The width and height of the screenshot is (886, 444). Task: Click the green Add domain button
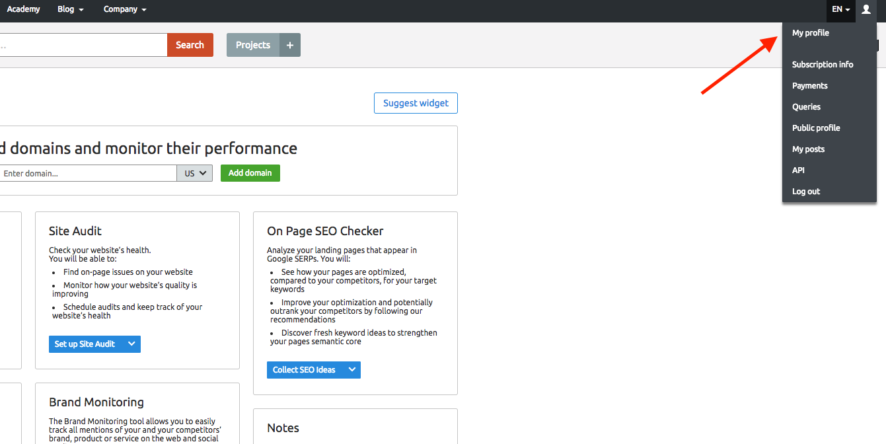pos(250,173)
